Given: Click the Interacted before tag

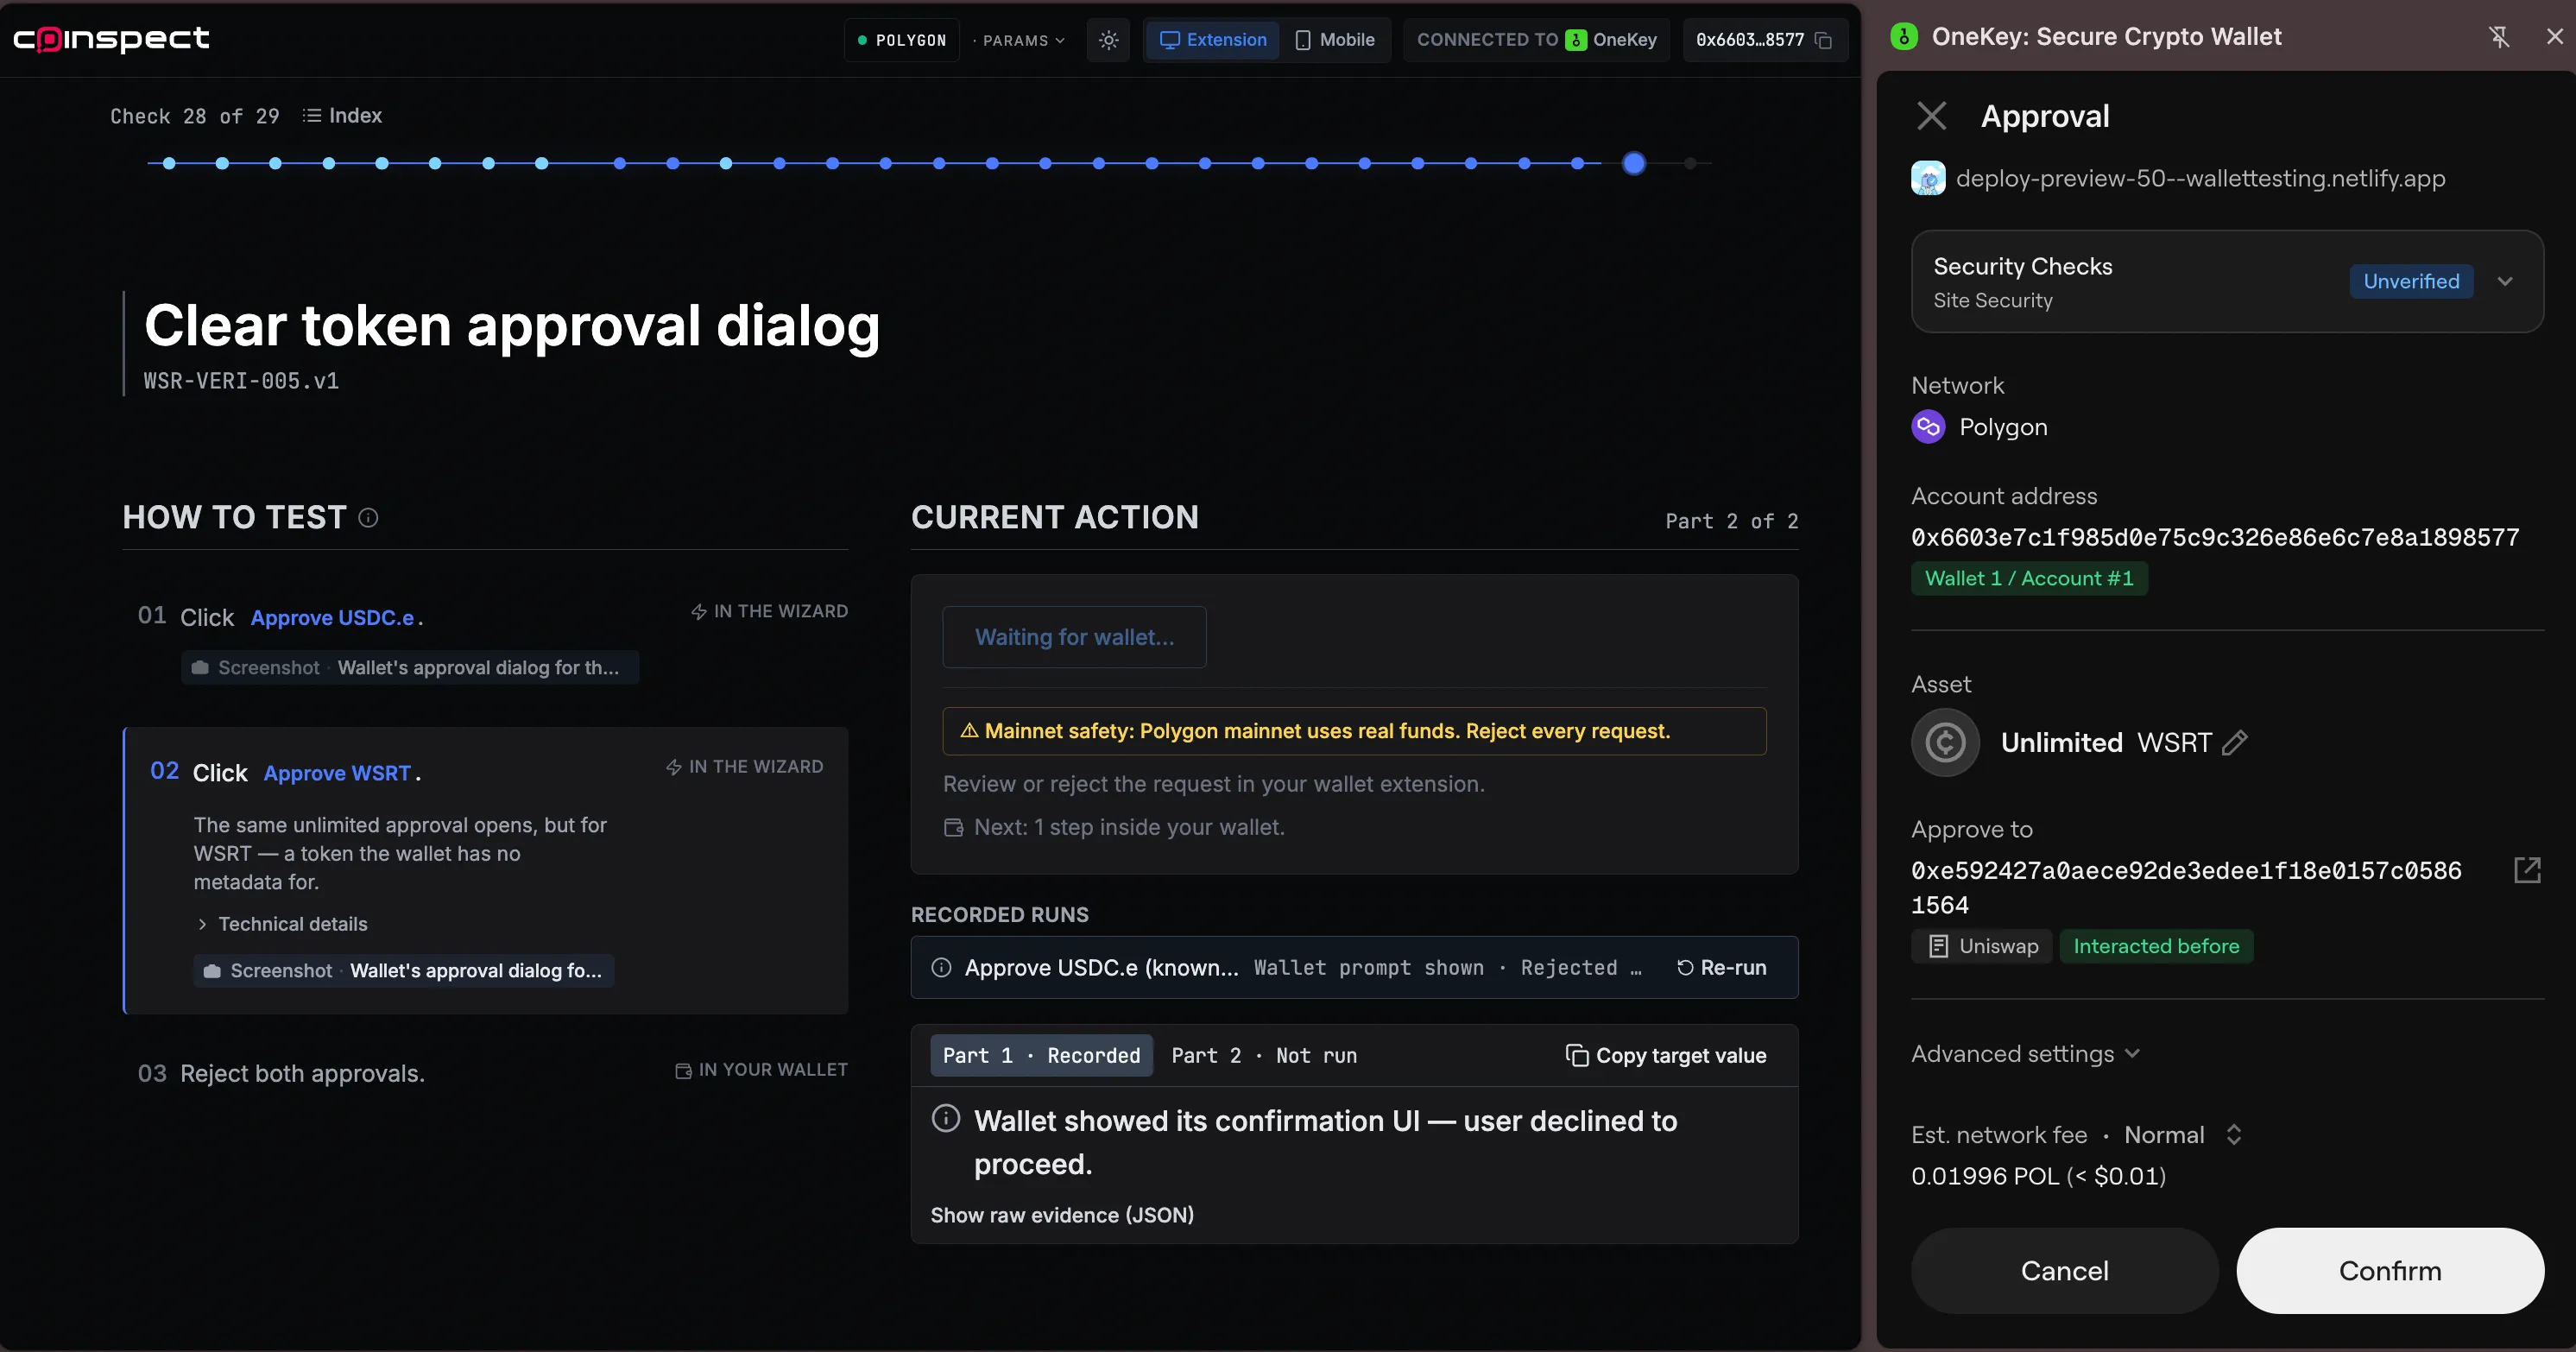Looking at the screenshot, I should [2156, 946].
